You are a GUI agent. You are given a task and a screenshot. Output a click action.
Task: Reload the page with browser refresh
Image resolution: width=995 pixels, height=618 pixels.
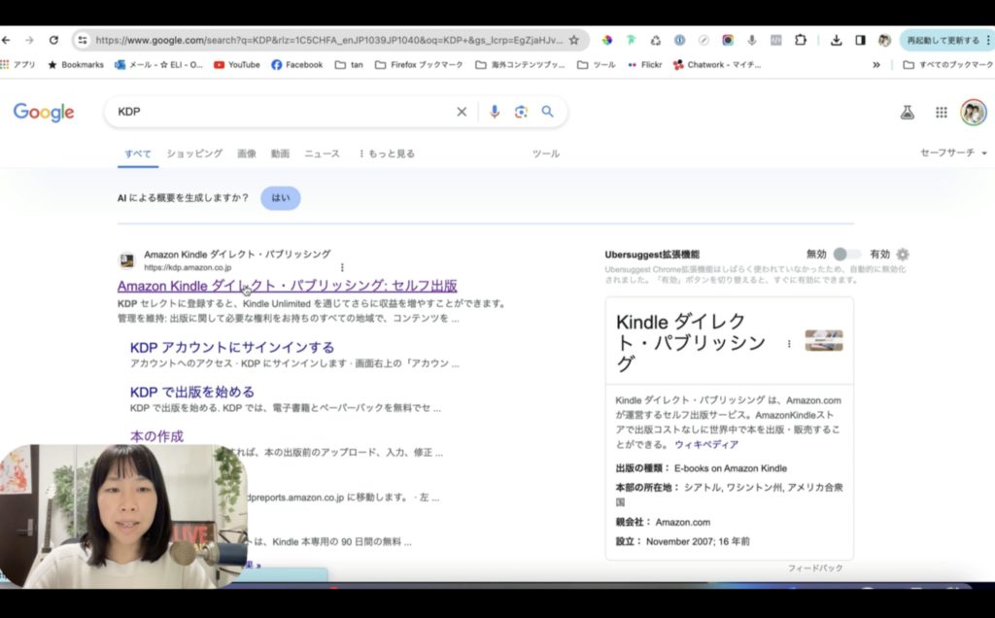tap(53, 40)
